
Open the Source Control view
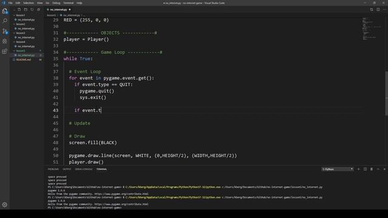5,31
